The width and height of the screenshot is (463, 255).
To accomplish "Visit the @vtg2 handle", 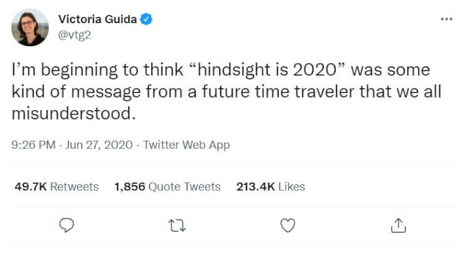I will tap(74, 35).
